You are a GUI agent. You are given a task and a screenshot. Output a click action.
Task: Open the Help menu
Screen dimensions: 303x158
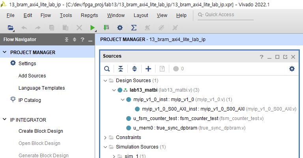click(181, 15)
